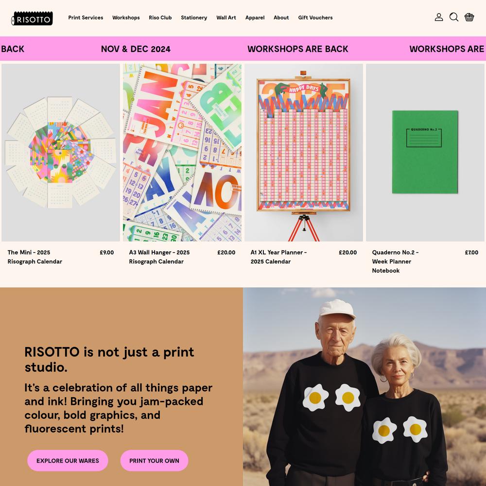Open the shopping basket icon

[469, 17]
